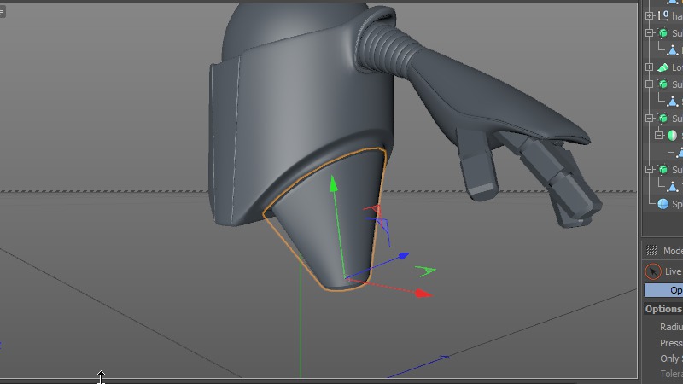Screen dimensions: 683x384
Task: Expand the "ha" null object hierarchy
Action: 650,16
